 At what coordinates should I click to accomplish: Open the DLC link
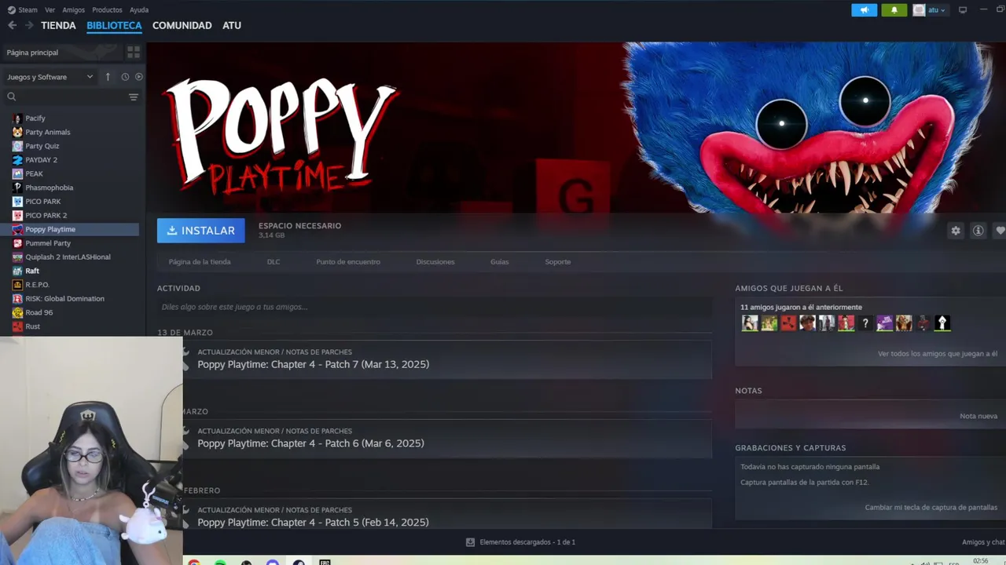coord(274,262)
